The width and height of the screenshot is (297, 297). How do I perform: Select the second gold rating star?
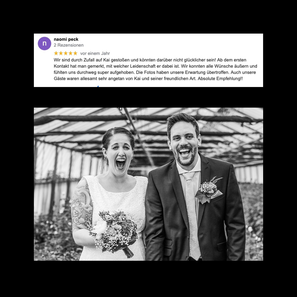click(x=61, y=53)
